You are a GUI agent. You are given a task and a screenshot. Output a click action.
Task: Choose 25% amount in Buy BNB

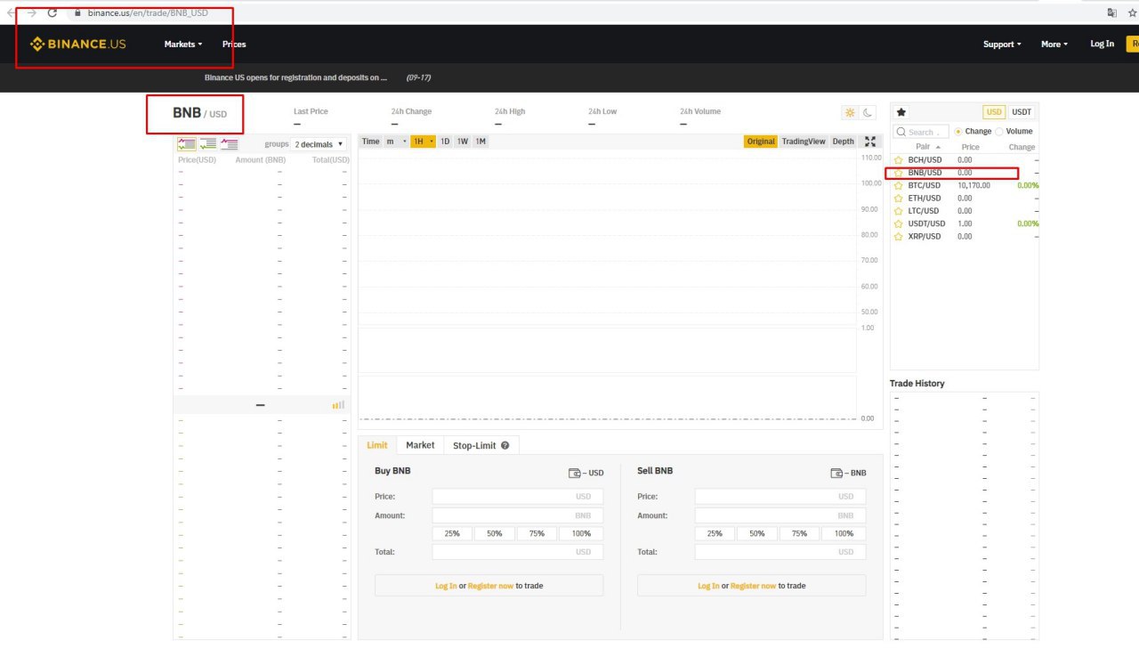tap(452, 534)
